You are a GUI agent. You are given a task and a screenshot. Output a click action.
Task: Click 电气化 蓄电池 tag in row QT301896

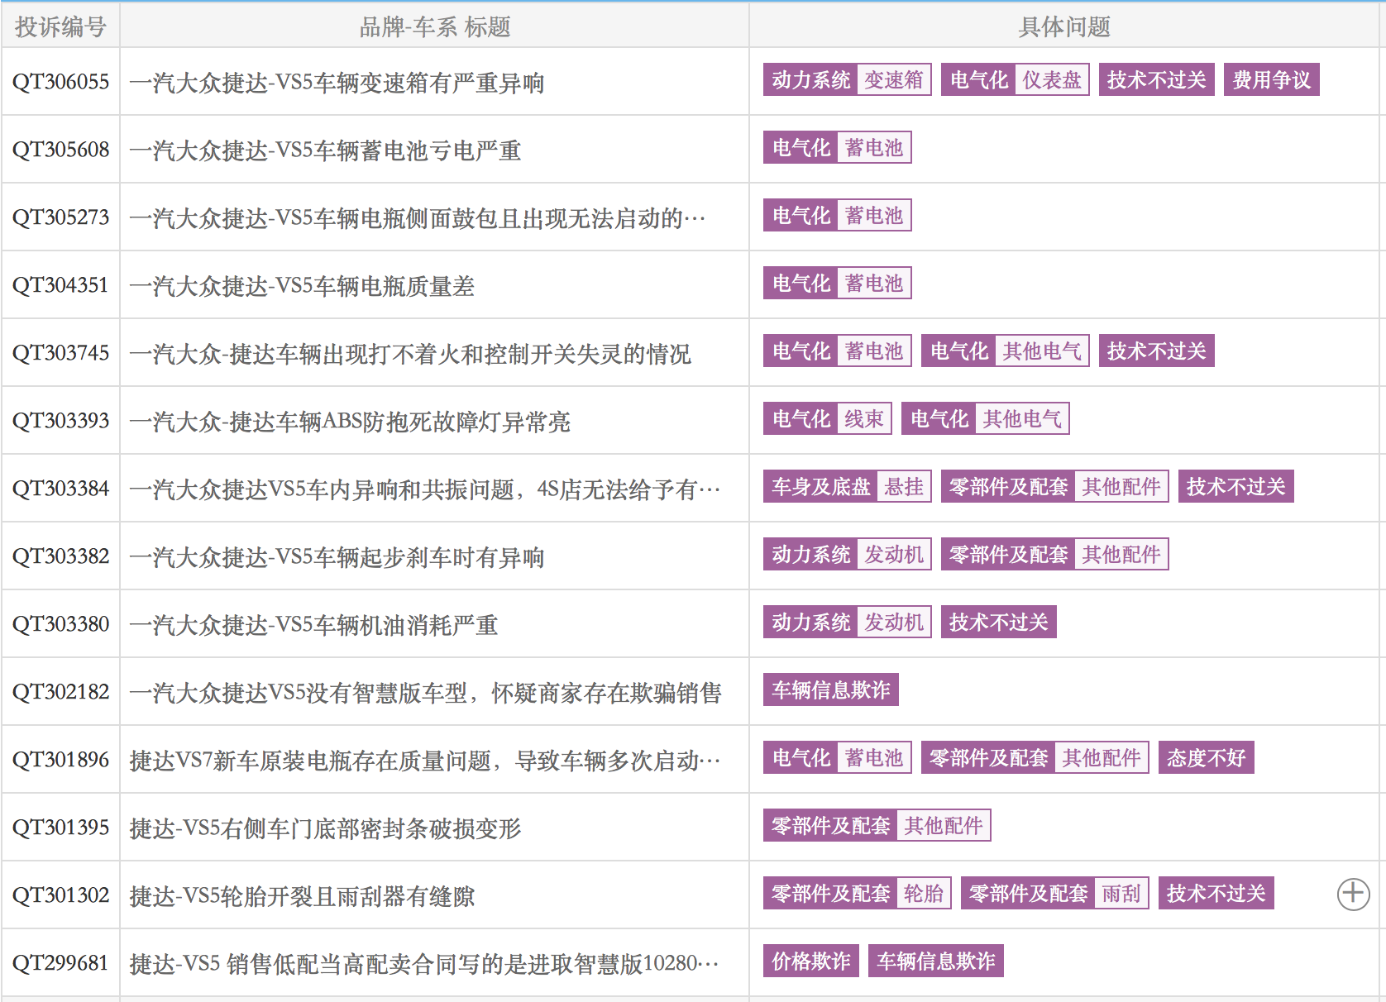tap(838, 758)
